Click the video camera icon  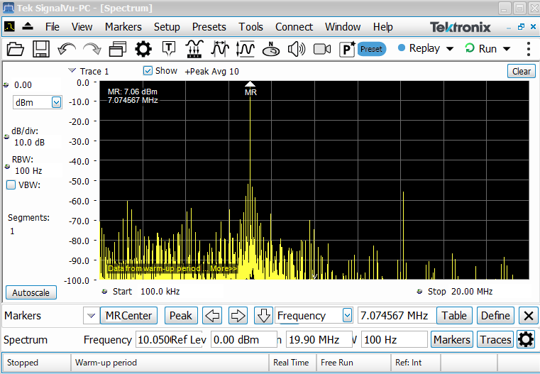click(x=322, y=49)
